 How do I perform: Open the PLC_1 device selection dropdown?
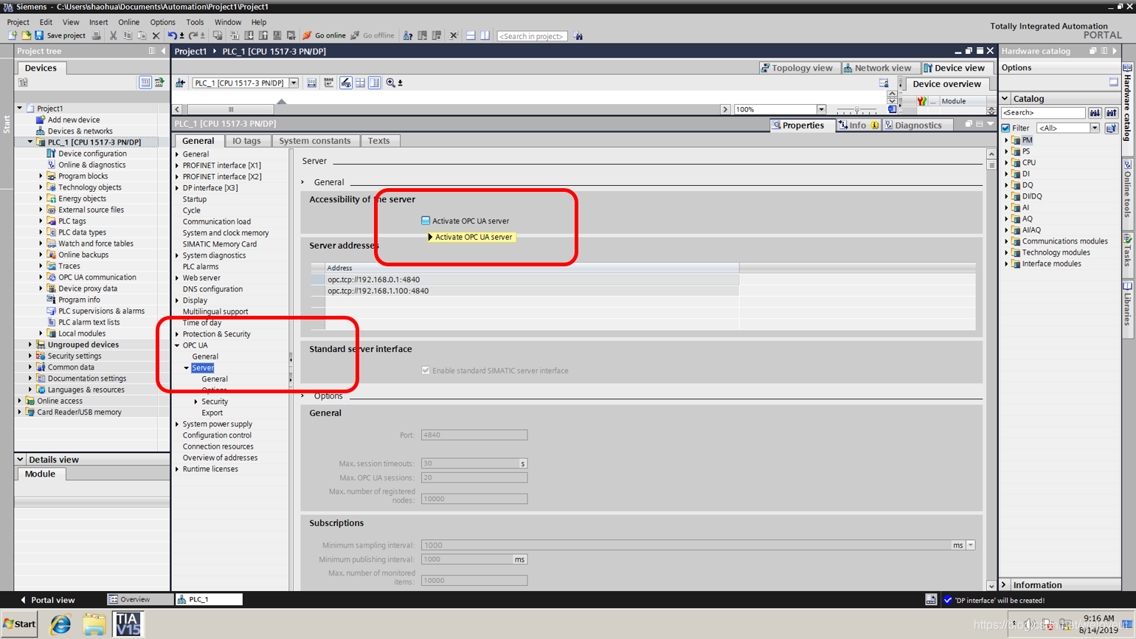tap(294, 83)
